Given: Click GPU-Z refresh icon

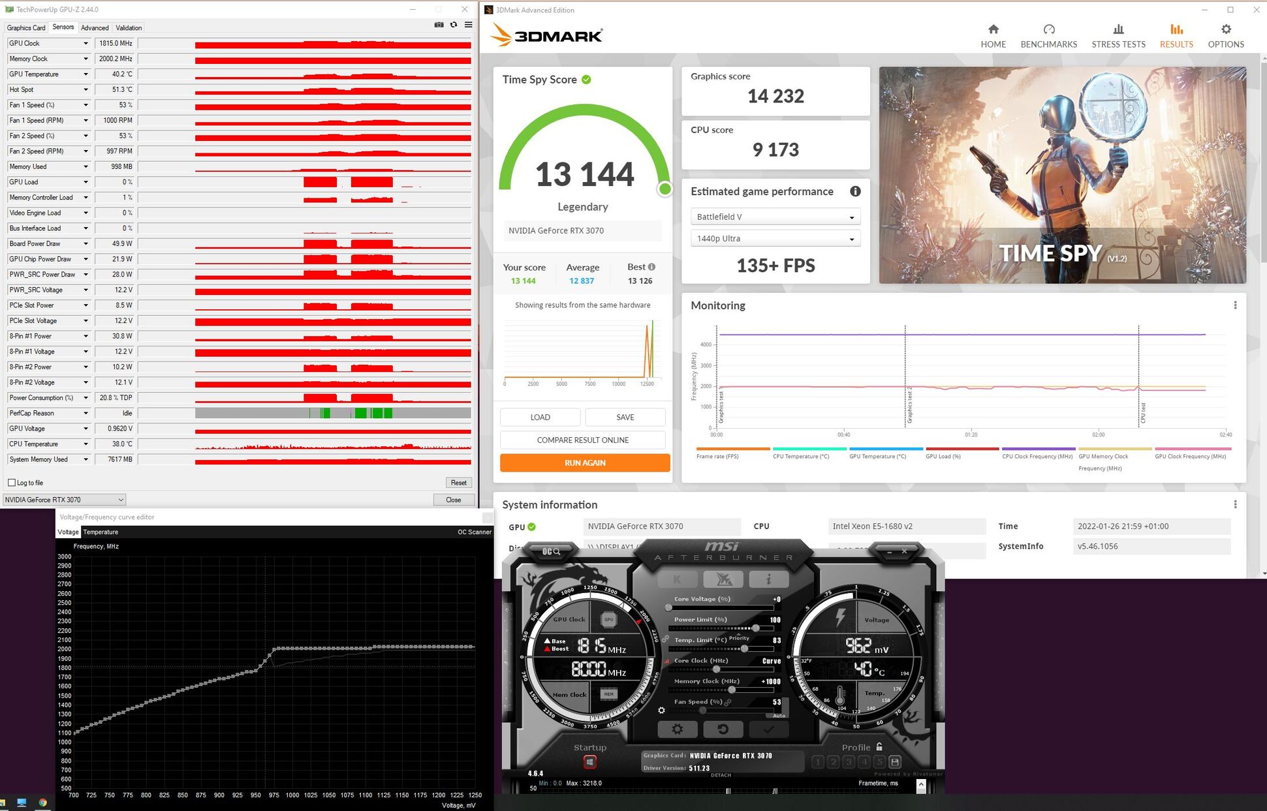Looking at the screenshot, I should coord(454,25).
